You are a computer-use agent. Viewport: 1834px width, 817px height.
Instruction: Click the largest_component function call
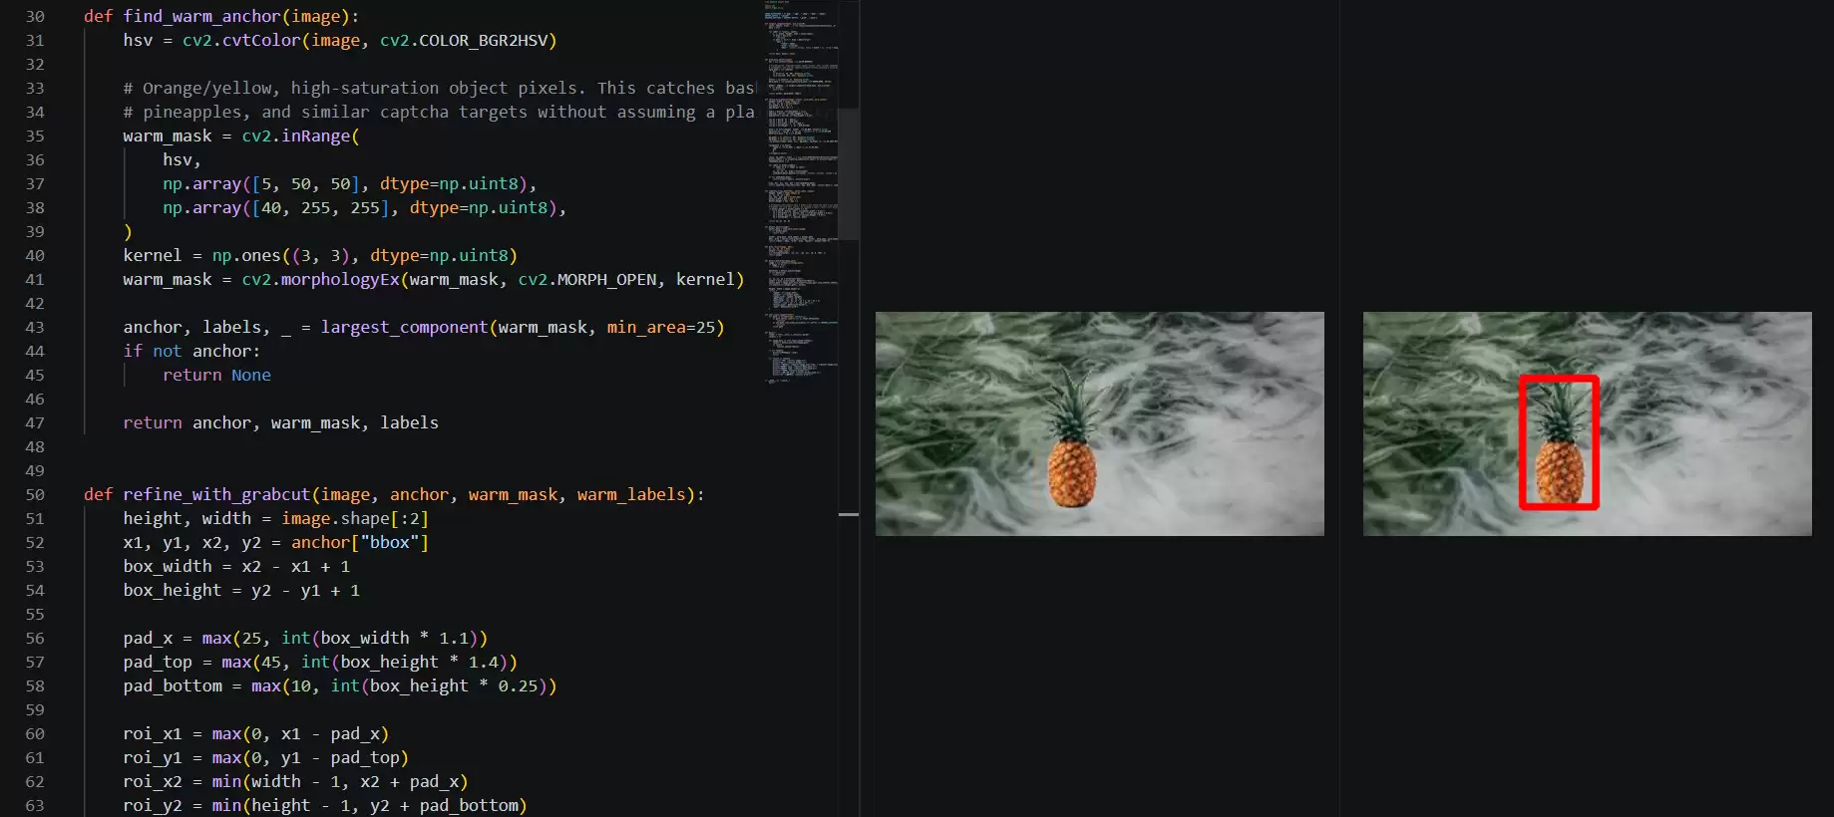click(404, 327)
